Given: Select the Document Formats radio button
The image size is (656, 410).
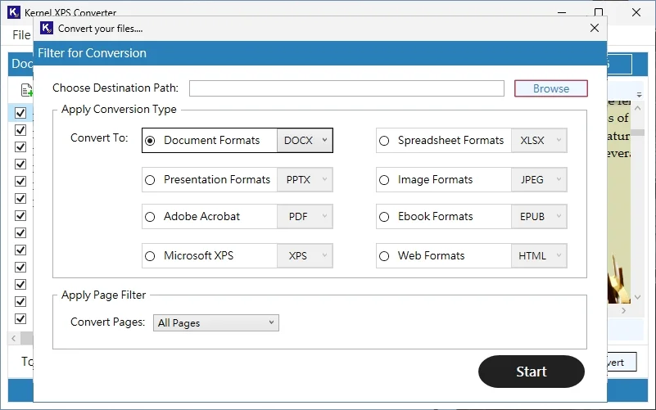Looking at the screenshot, I should [150, 141].
